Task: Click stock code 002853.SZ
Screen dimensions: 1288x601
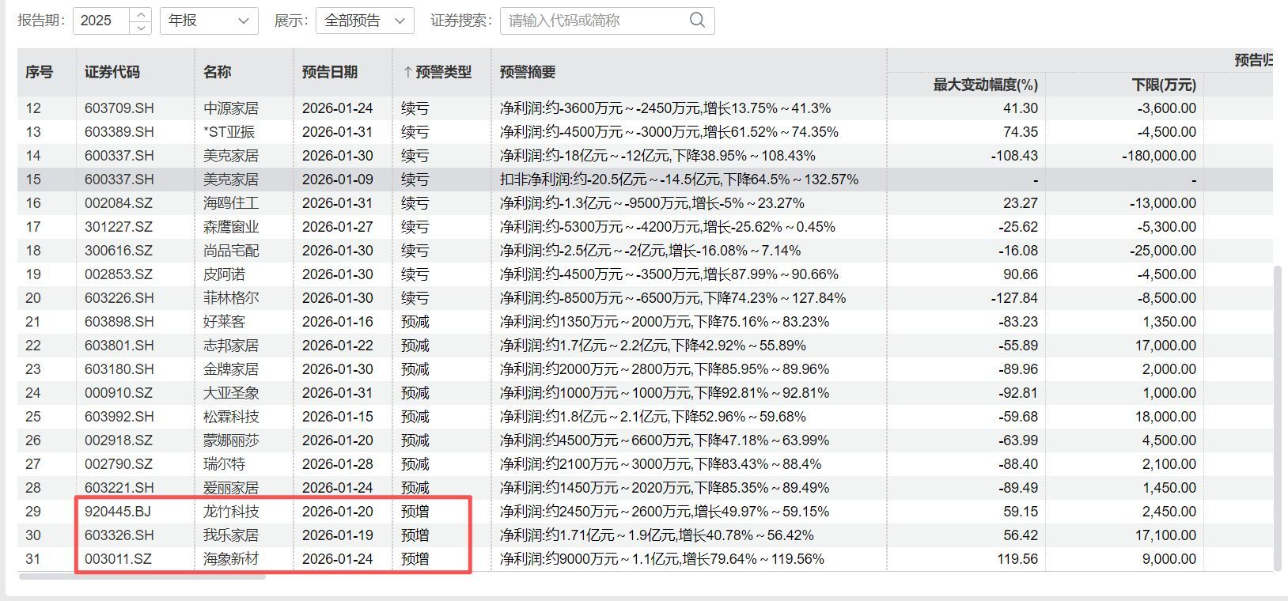Action: (x=119, y=274)
